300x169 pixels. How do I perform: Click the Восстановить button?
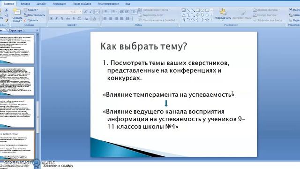pos(34,15)
